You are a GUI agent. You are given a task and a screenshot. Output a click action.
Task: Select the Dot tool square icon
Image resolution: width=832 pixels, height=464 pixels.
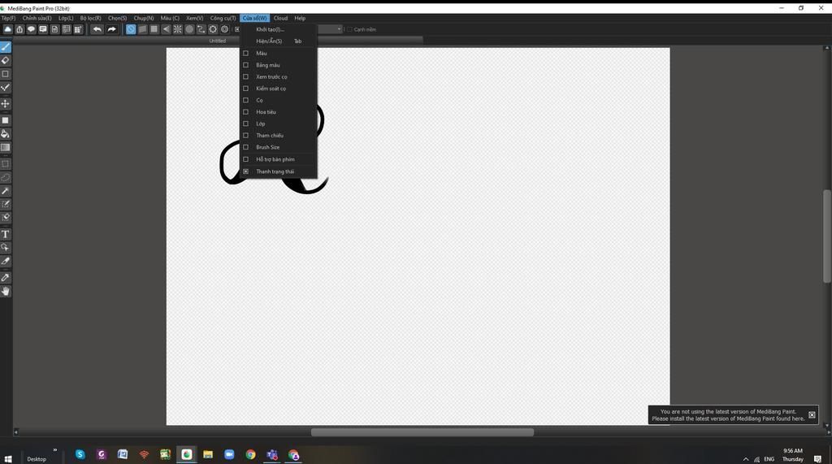(x=6, y=74)
